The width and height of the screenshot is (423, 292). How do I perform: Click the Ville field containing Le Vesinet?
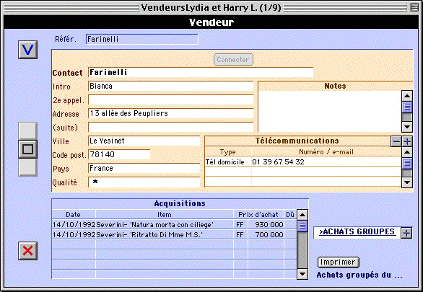pyautogui.click(x=144, y=141)
